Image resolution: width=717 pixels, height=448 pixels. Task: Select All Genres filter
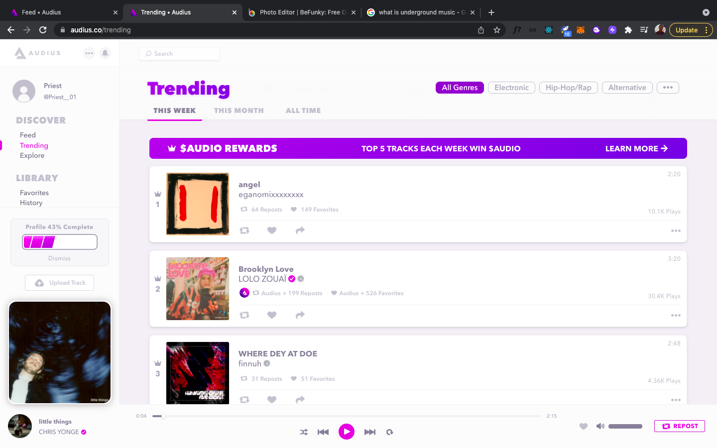[460, 88]
